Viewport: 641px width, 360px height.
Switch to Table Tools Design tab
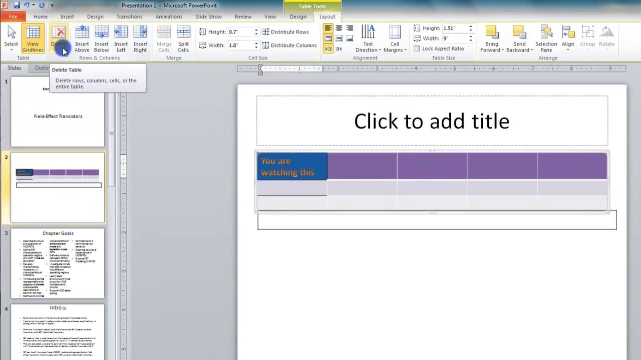[298, 16]
